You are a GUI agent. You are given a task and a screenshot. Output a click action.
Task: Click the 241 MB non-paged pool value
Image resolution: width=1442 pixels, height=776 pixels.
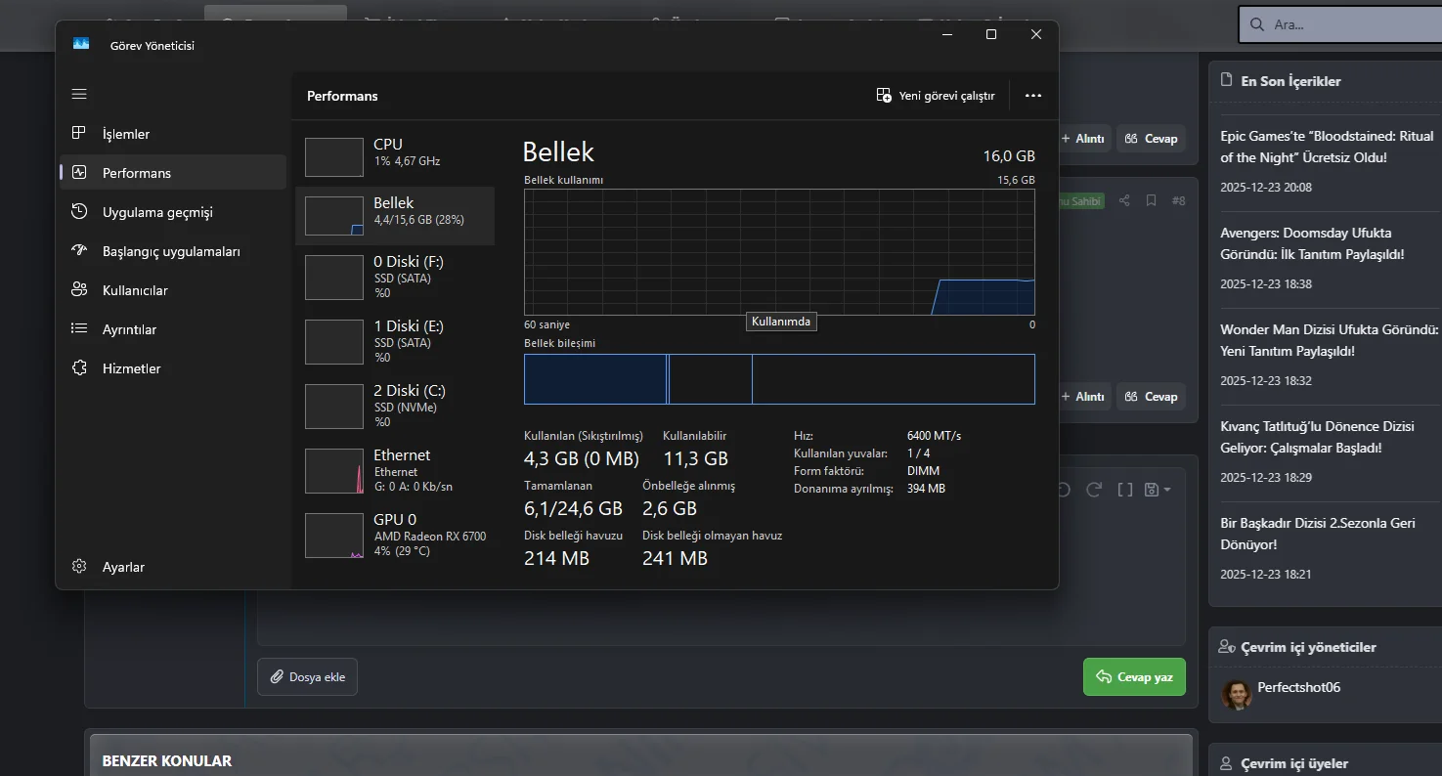pos(675,559)
